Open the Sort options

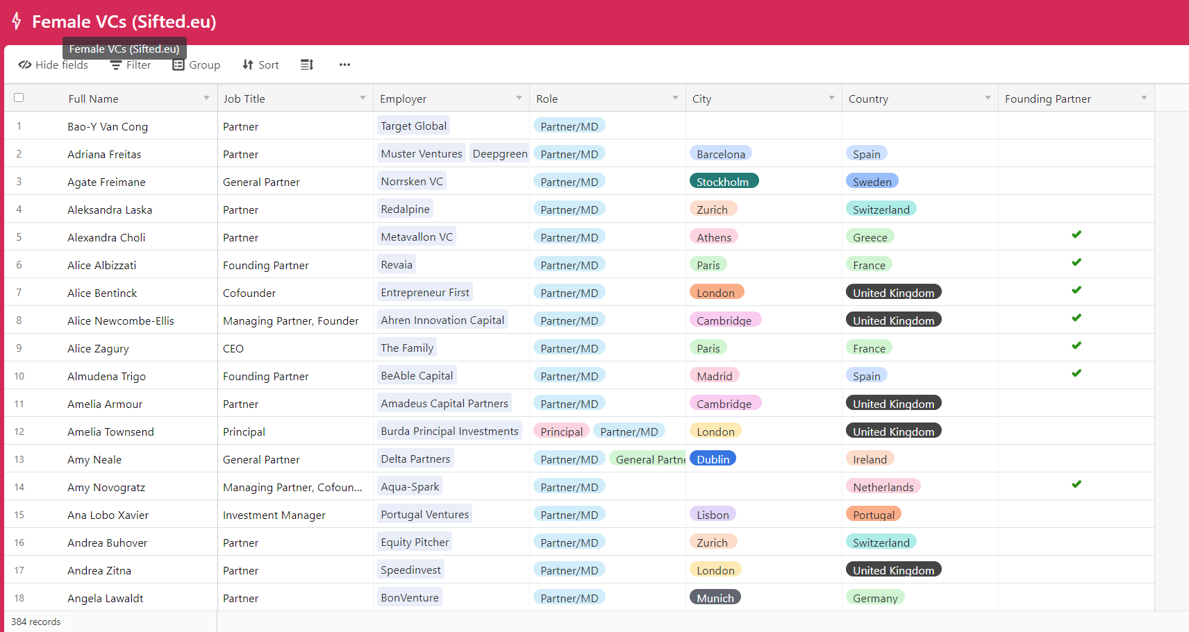(260, 65)
